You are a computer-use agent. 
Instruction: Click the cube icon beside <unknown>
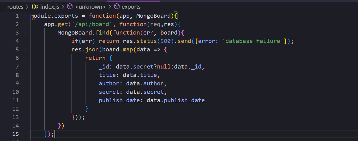(70, 6)
